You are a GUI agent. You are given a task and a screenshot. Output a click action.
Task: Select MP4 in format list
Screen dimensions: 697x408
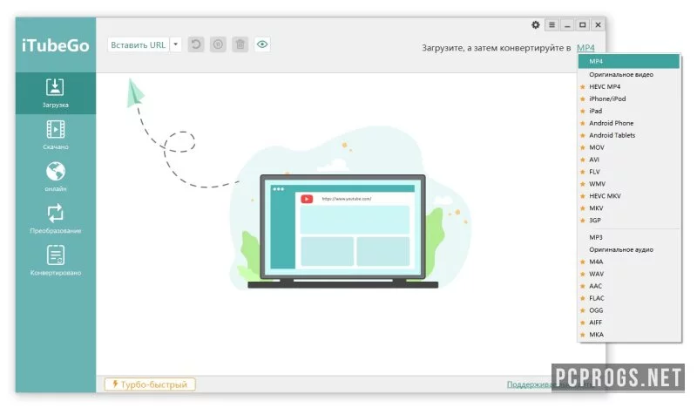click(628, 61)
